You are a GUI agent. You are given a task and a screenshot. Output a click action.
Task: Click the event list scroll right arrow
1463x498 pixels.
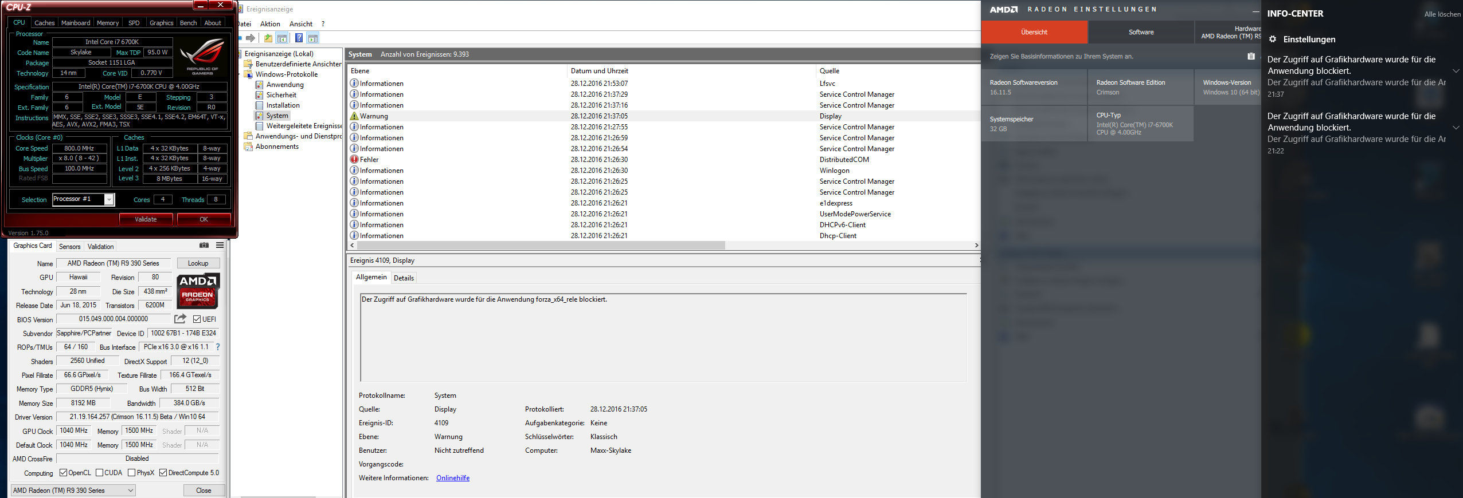(976, 246)
